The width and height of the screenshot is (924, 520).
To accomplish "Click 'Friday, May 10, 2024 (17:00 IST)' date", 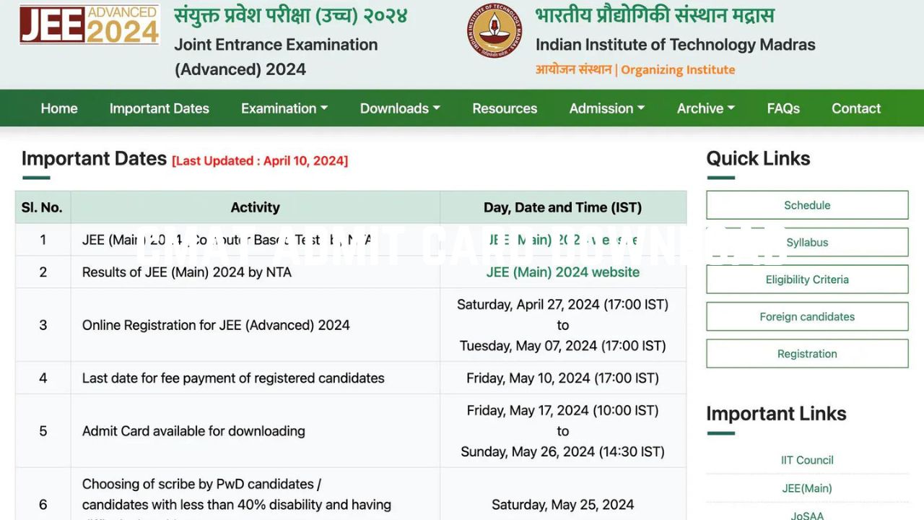I will tap(563, 378).
